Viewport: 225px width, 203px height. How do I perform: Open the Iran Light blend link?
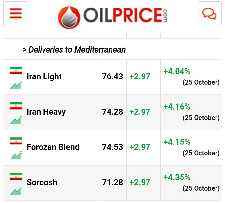tap(44, 77)
